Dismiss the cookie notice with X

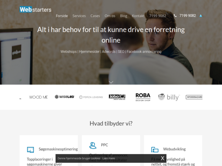[x=162, y=158]
